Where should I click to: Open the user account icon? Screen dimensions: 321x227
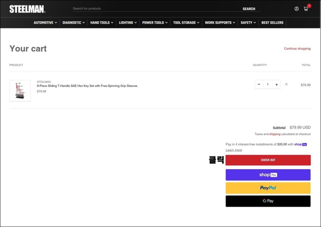(296, 9)
